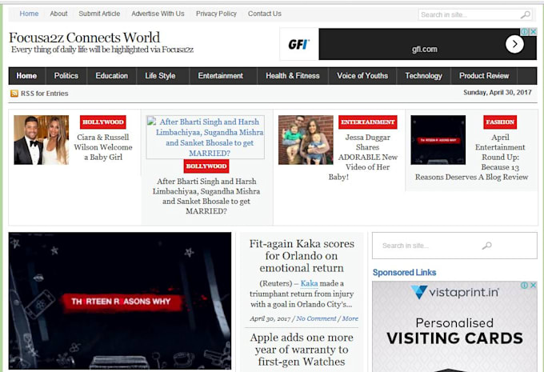Open Fit-again Kaka scores headline
Image resolution: width=544 pixels, height=372 pixels.
coord(302,256)
